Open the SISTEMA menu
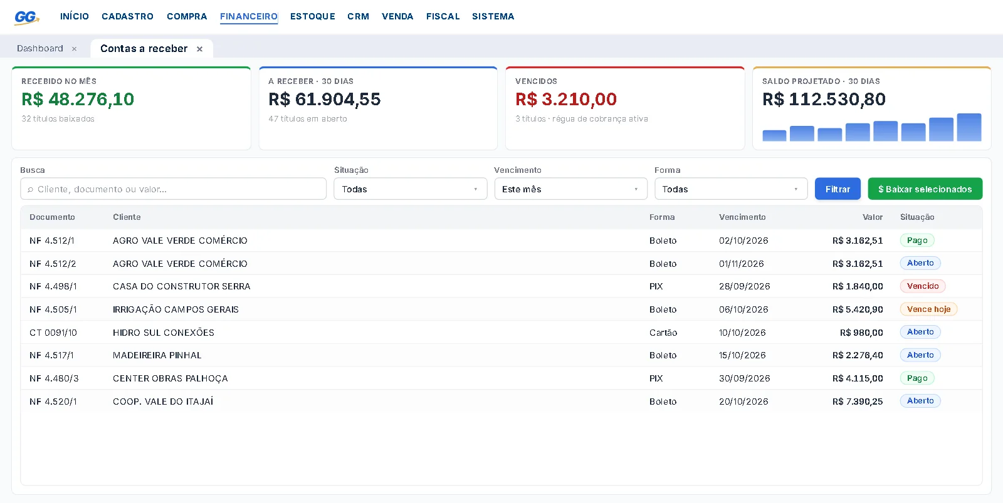Image resolution: width=1003 pixels, height=503 pixels. (x=493, y=17)
